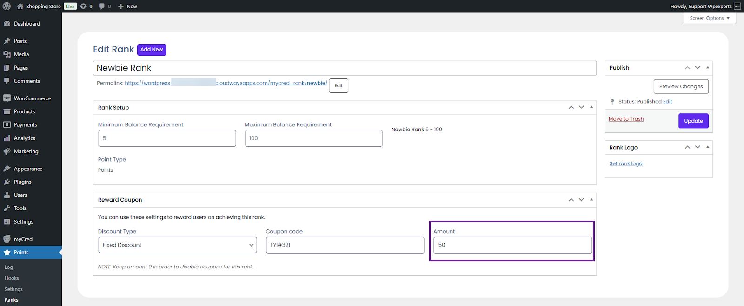Move Rank Logo panel down

697,147
